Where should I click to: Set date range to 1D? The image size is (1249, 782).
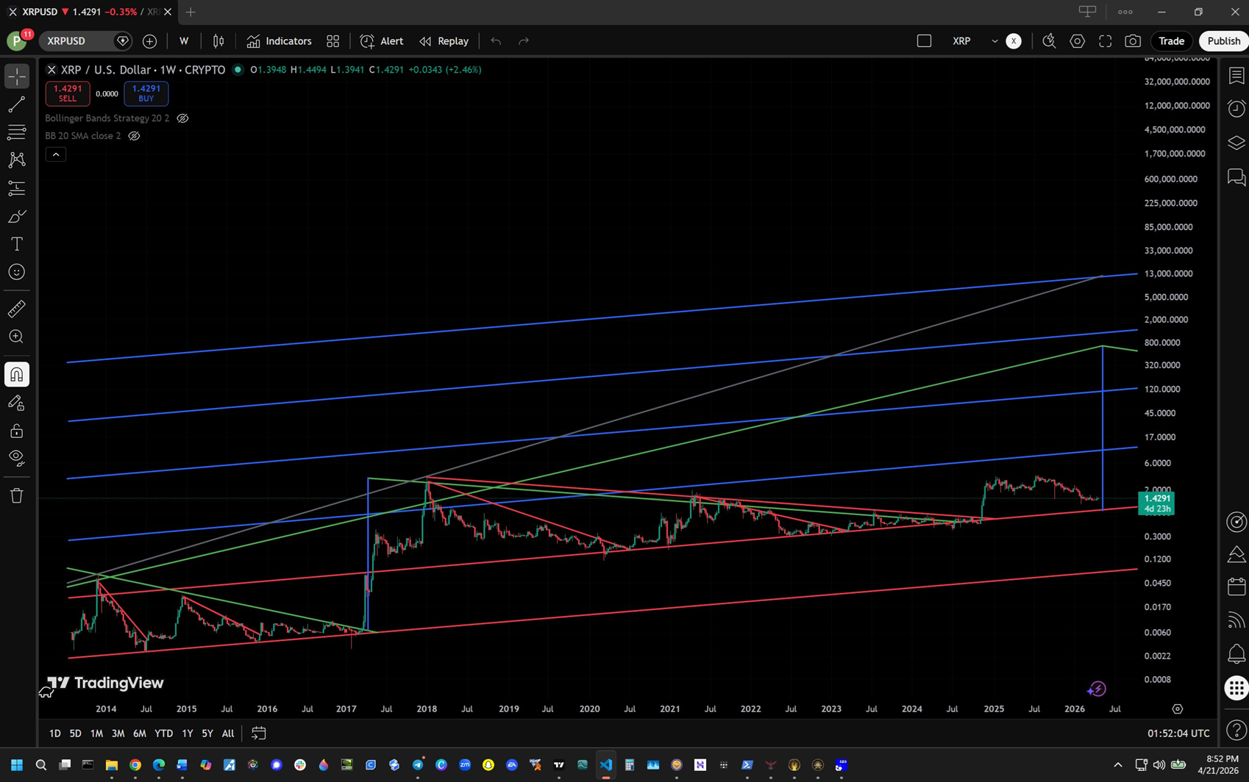(x=55, y=733)
